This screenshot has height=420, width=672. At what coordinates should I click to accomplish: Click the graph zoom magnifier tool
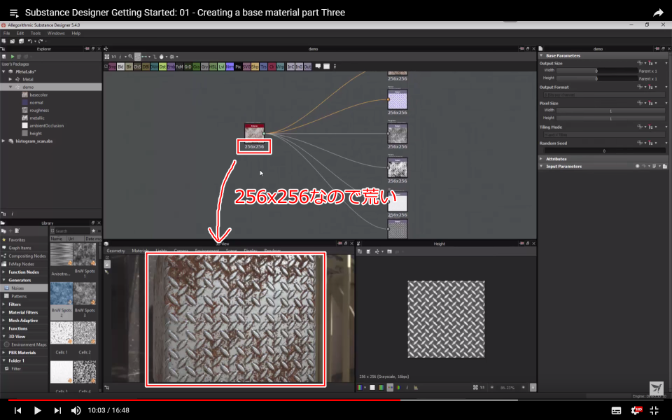(x=130, y=57)
